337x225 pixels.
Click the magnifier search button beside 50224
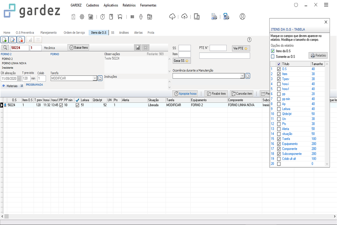5,48
